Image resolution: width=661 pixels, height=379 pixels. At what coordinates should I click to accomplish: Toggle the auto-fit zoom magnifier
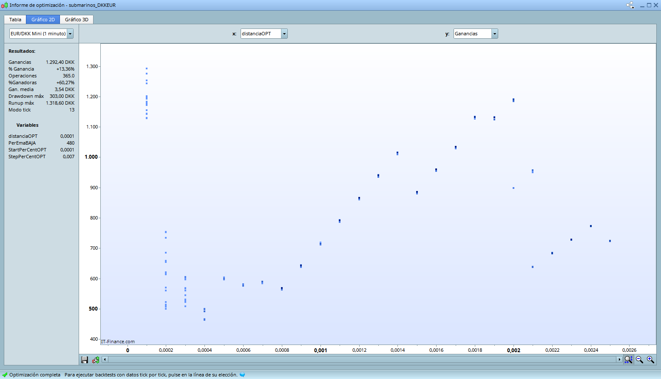628,360
